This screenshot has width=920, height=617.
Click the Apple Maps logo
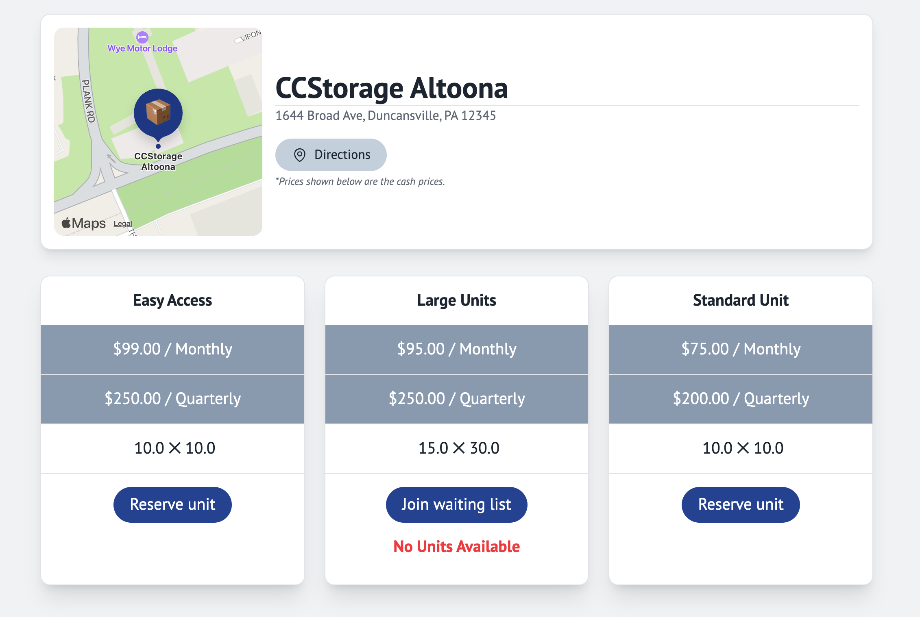83,223
